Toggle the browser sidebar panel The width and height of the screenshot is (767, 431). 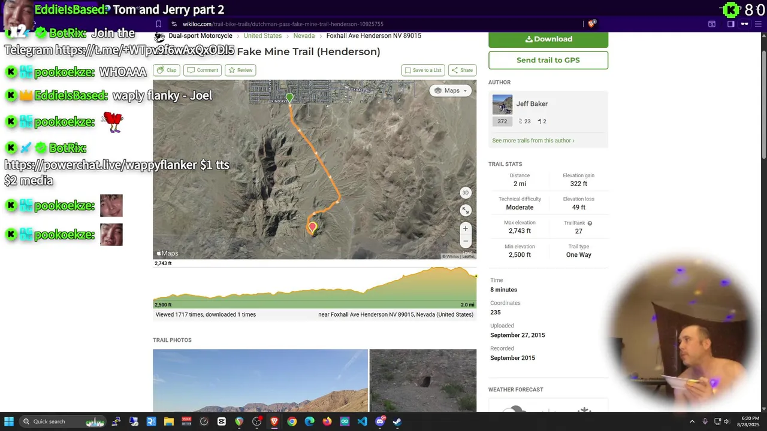tap(730, 24)
